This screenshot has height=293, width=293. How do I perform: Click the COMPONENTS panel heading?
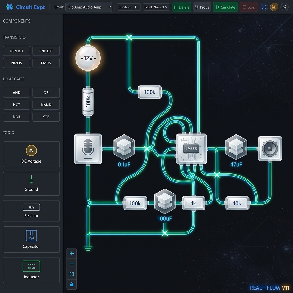[x=17, y=21]
